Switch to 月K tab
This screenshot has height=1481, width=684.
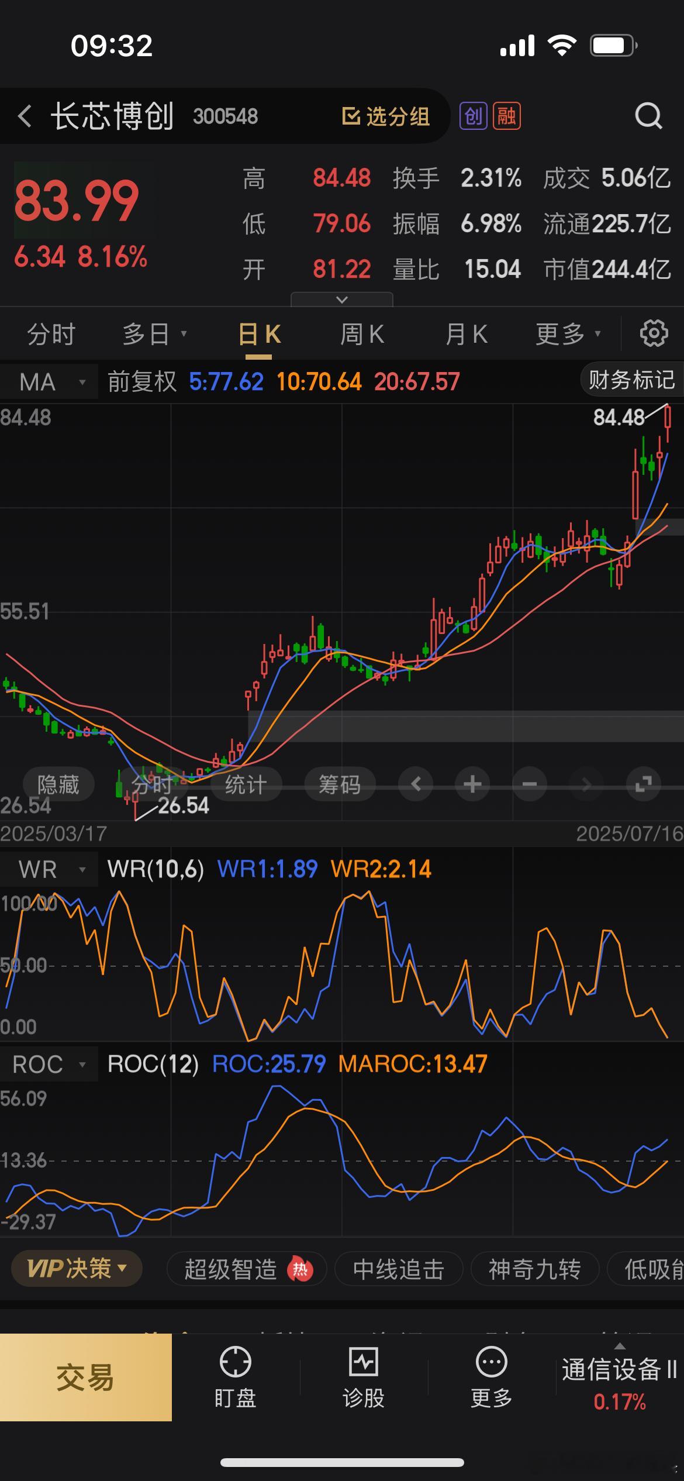tap(466, 334)
